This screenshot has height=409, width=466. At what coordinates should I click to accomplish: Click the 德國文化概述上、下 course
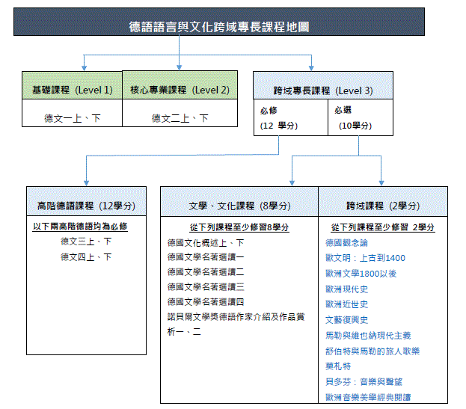click(206, 243)
